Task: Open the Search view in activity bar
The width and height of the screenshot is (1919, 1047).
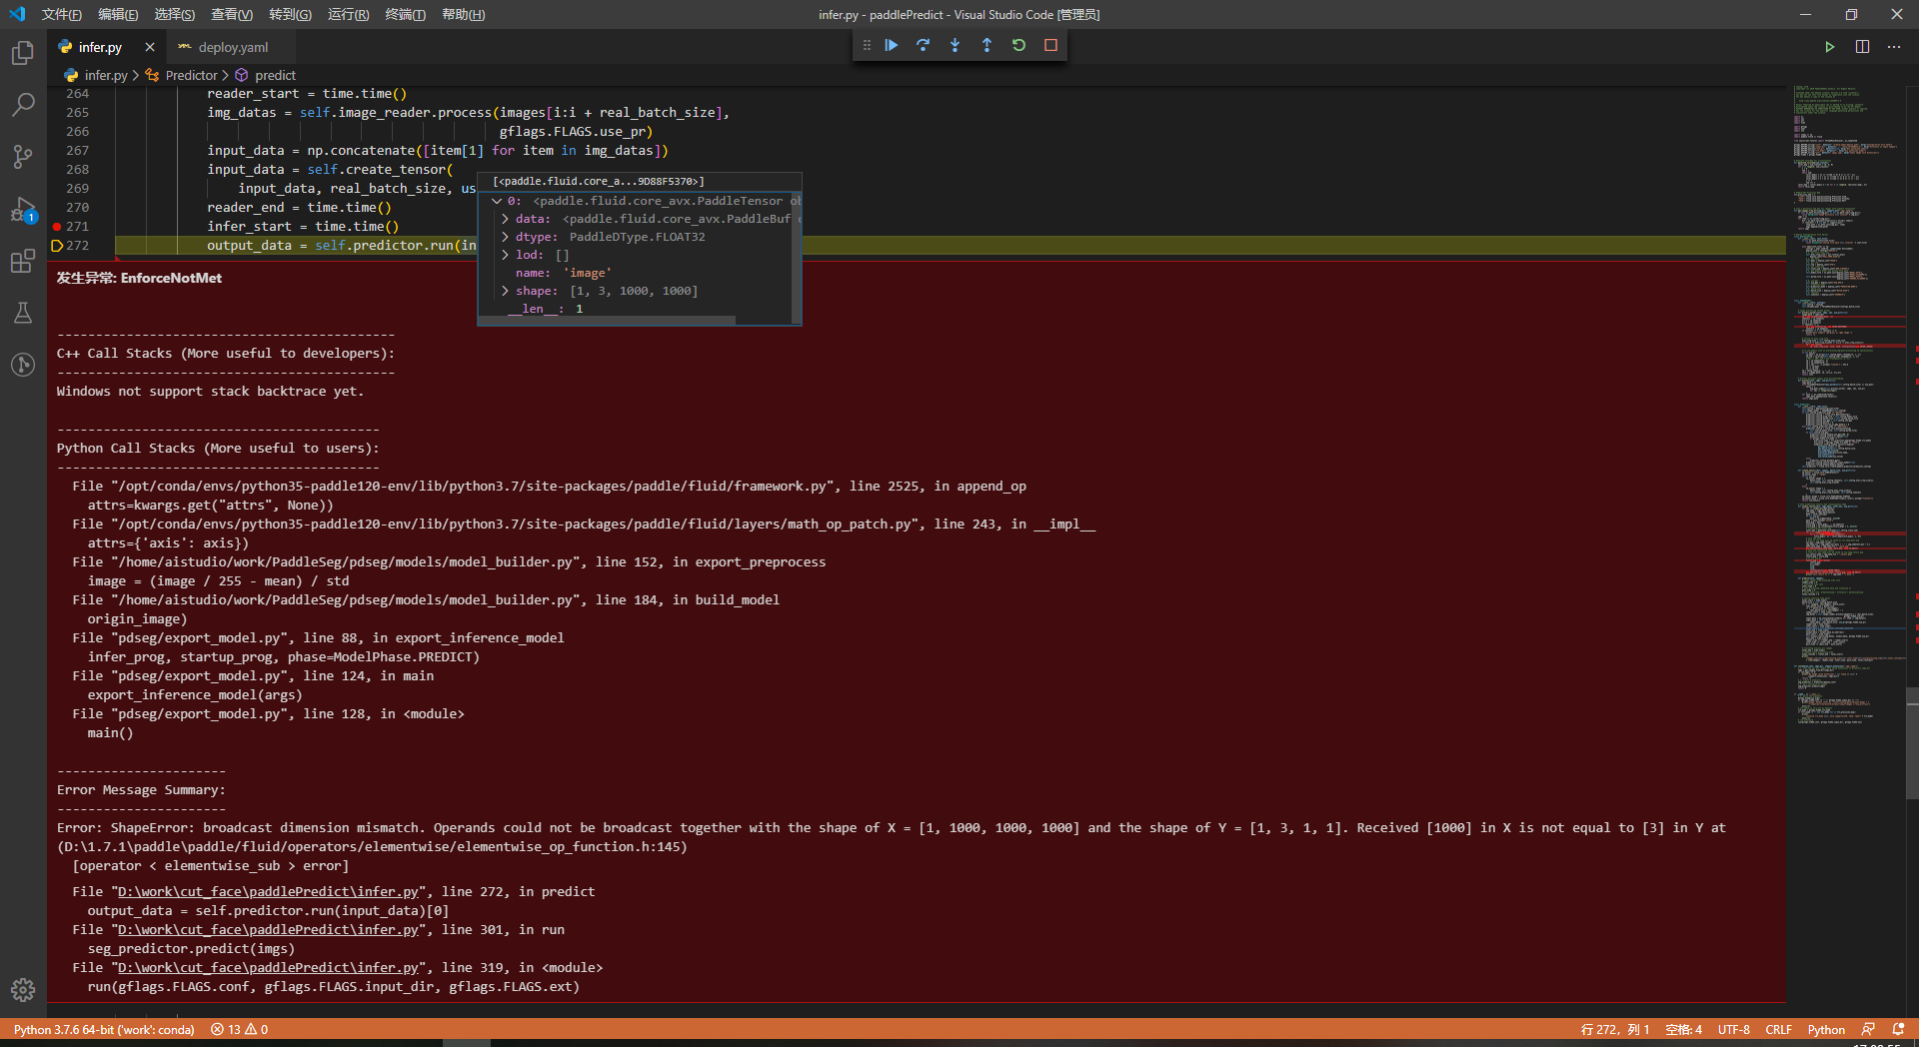Action: pos(23,105)
